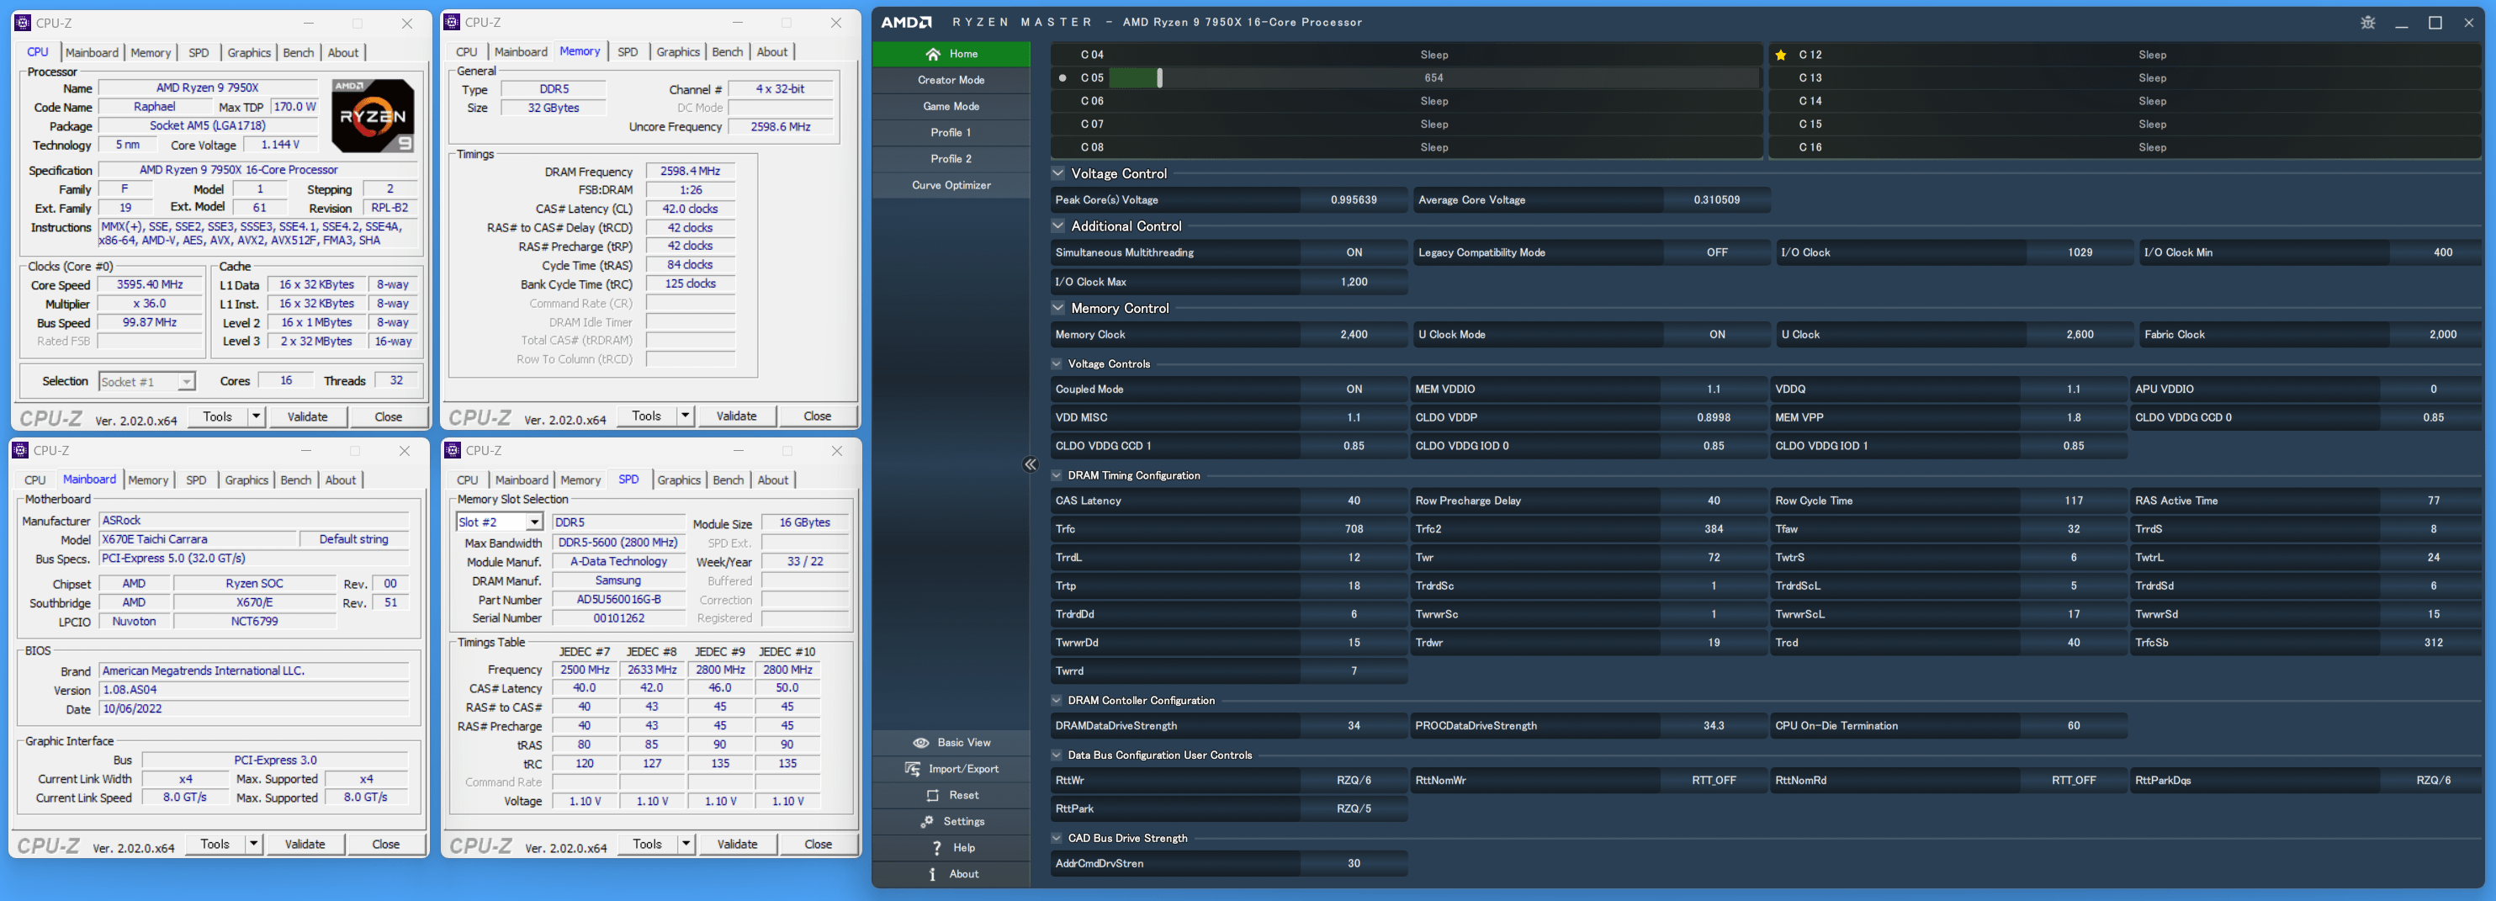Click the C05 core usage bar
Viewport: 2496px width, 901px height.
1433,78
